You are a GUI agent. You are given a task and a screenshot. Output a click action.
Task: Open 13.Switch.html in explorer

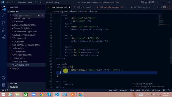tap(19, 58)
